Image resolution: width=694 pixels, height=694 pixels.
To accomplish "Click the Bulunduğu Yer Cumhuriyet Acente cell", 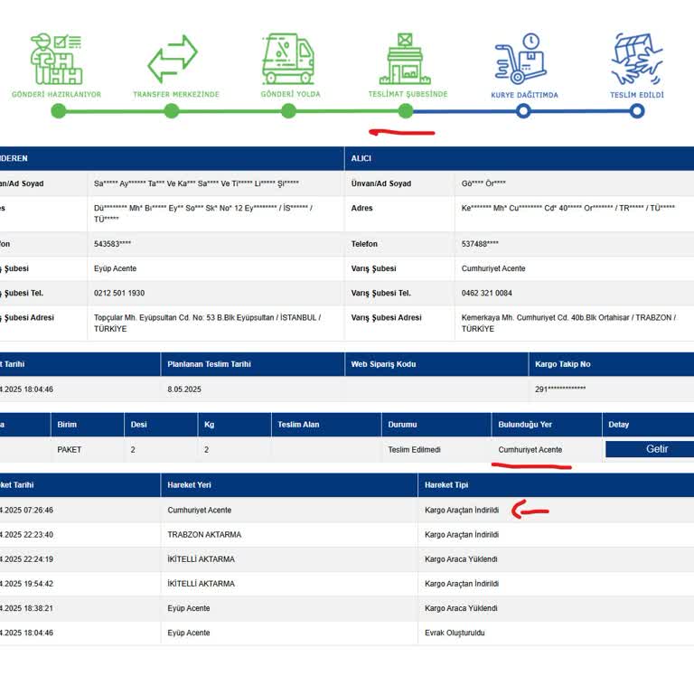I will [x=530, y=449].
